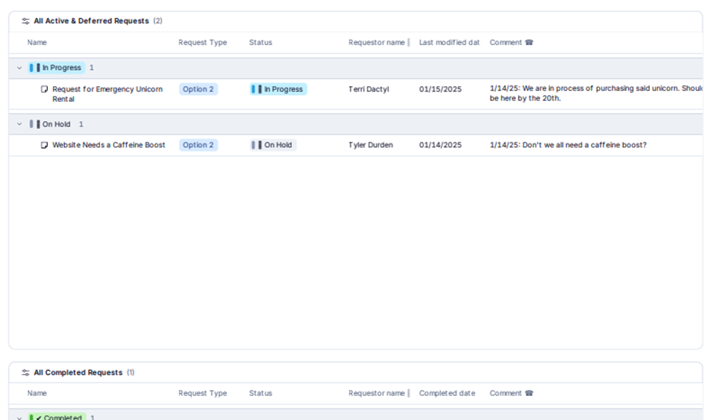The image size is (710, 420).
Task: Sort by Last modified date column header
Action: pos(449,42)
